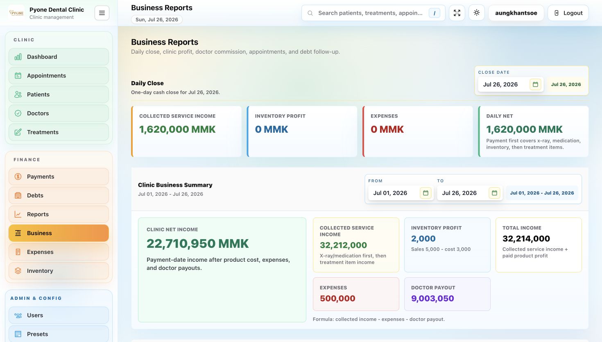Viewport: 602px width, 342px height.
Task: Select the Business menu item
Action: 59,233
